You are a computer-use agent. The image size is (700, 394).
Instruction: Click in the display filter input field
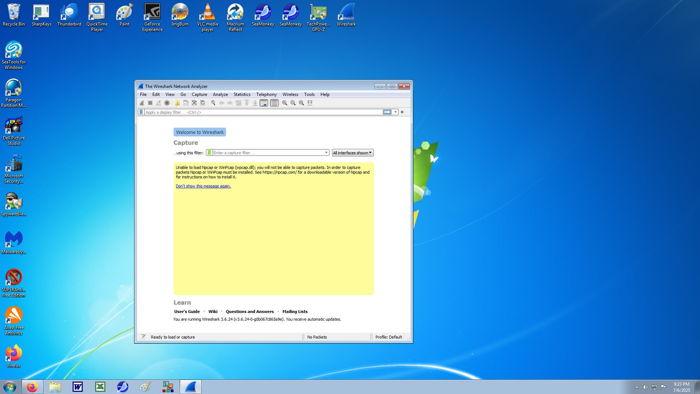pos(264,112)
